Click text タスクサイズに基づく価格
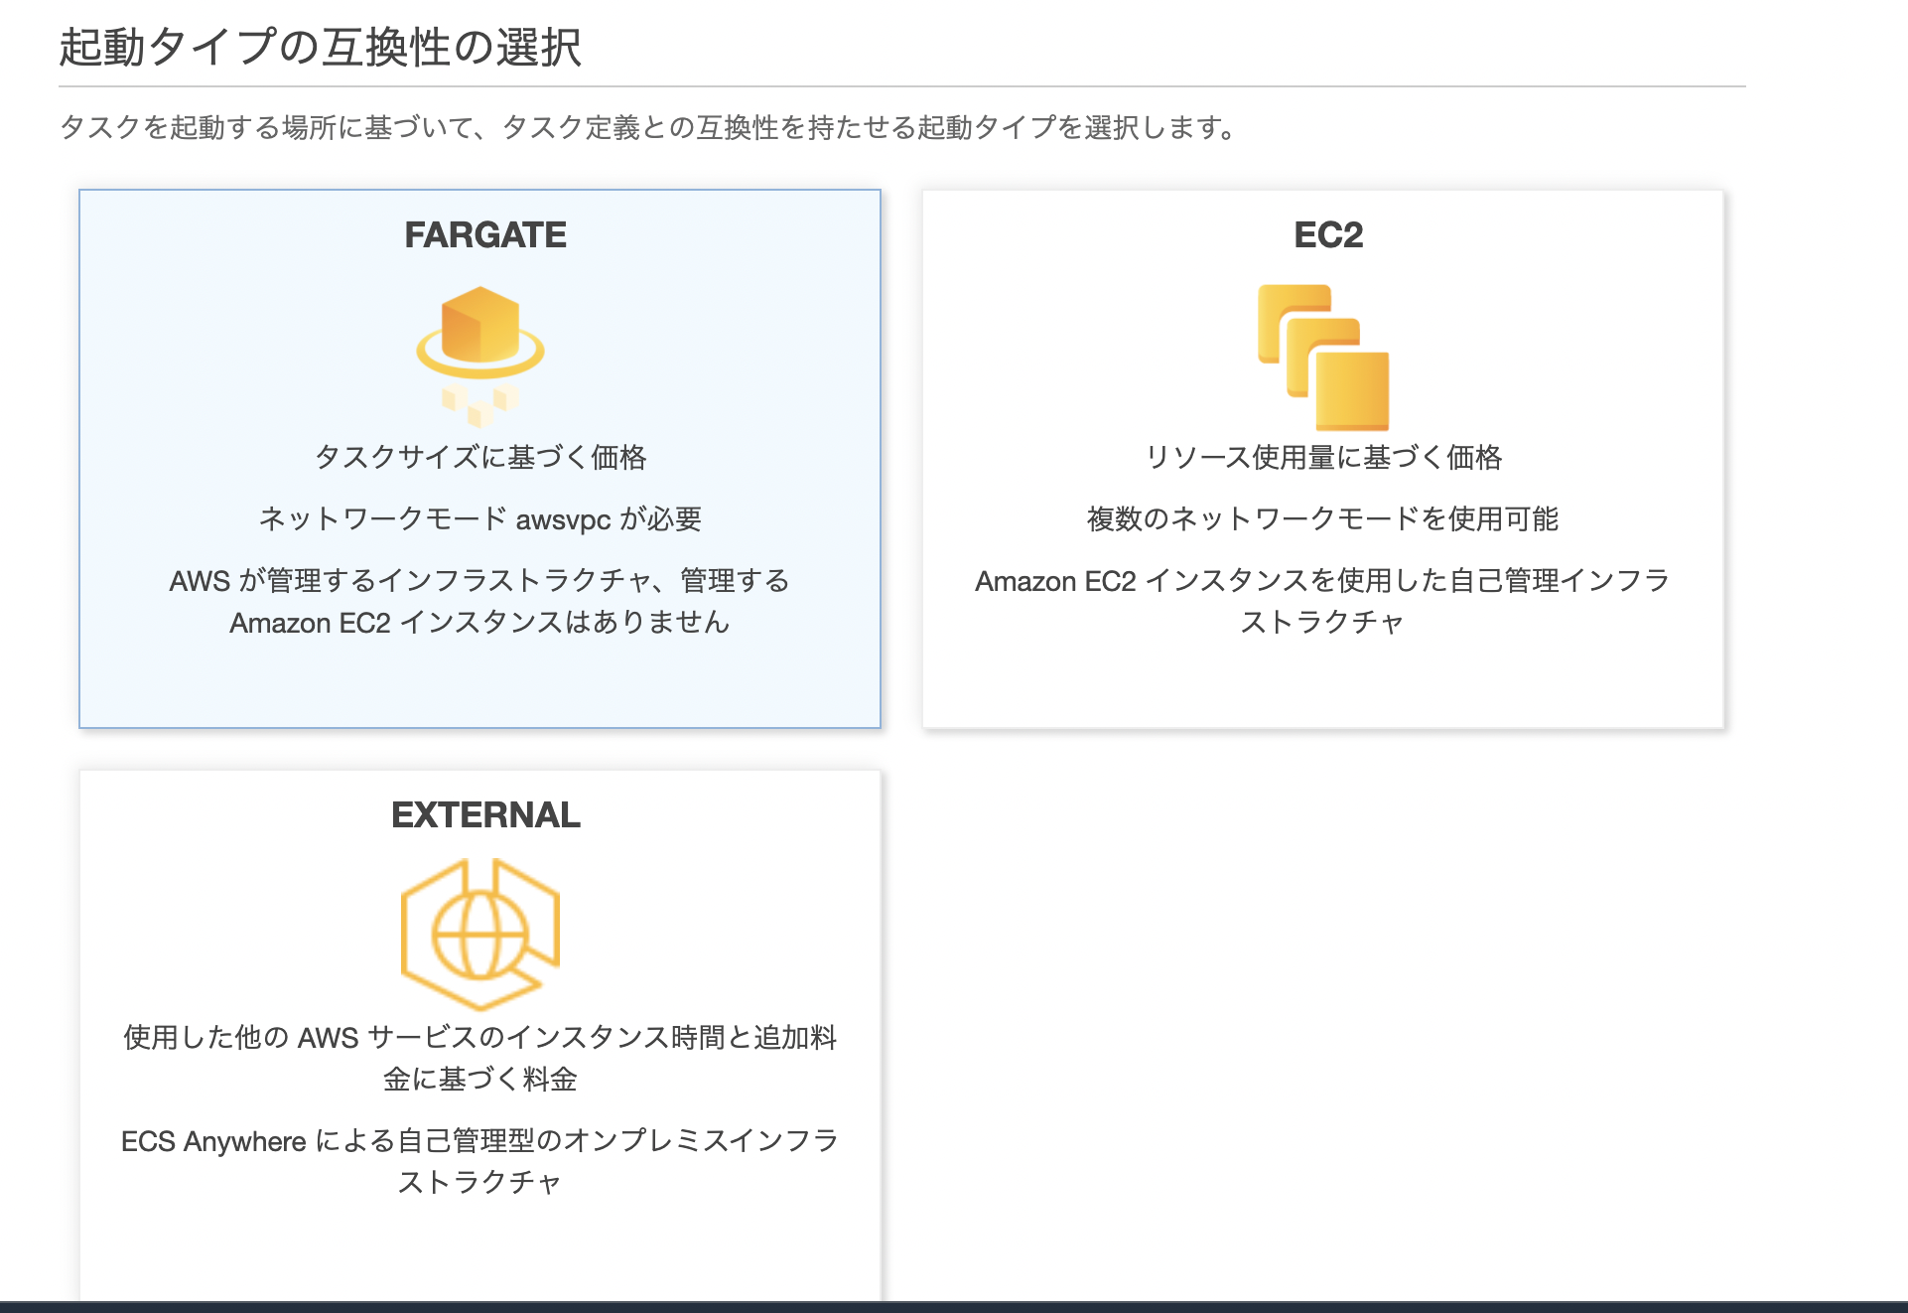Screen dimensions: 1908x1313 pos(484,459)
